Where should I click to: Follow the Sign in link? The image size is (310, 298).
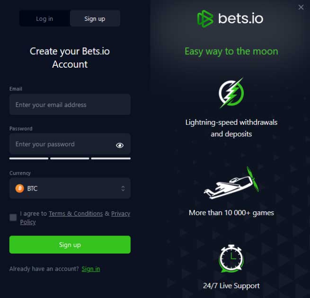tap(91, 269)
